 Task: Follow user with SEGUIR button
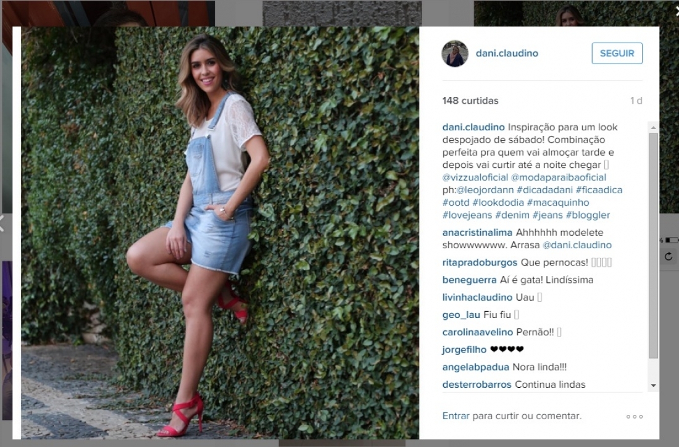tap(617, 53)
